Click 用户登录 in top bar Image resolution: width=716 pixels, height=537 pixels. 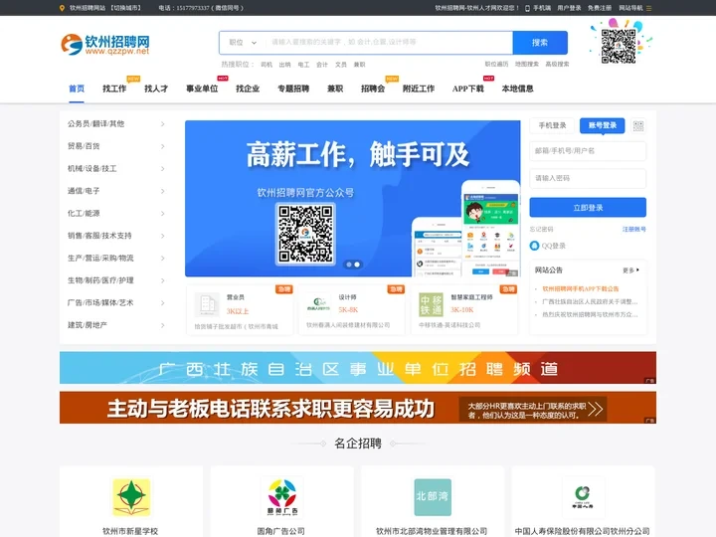[569, 8]
